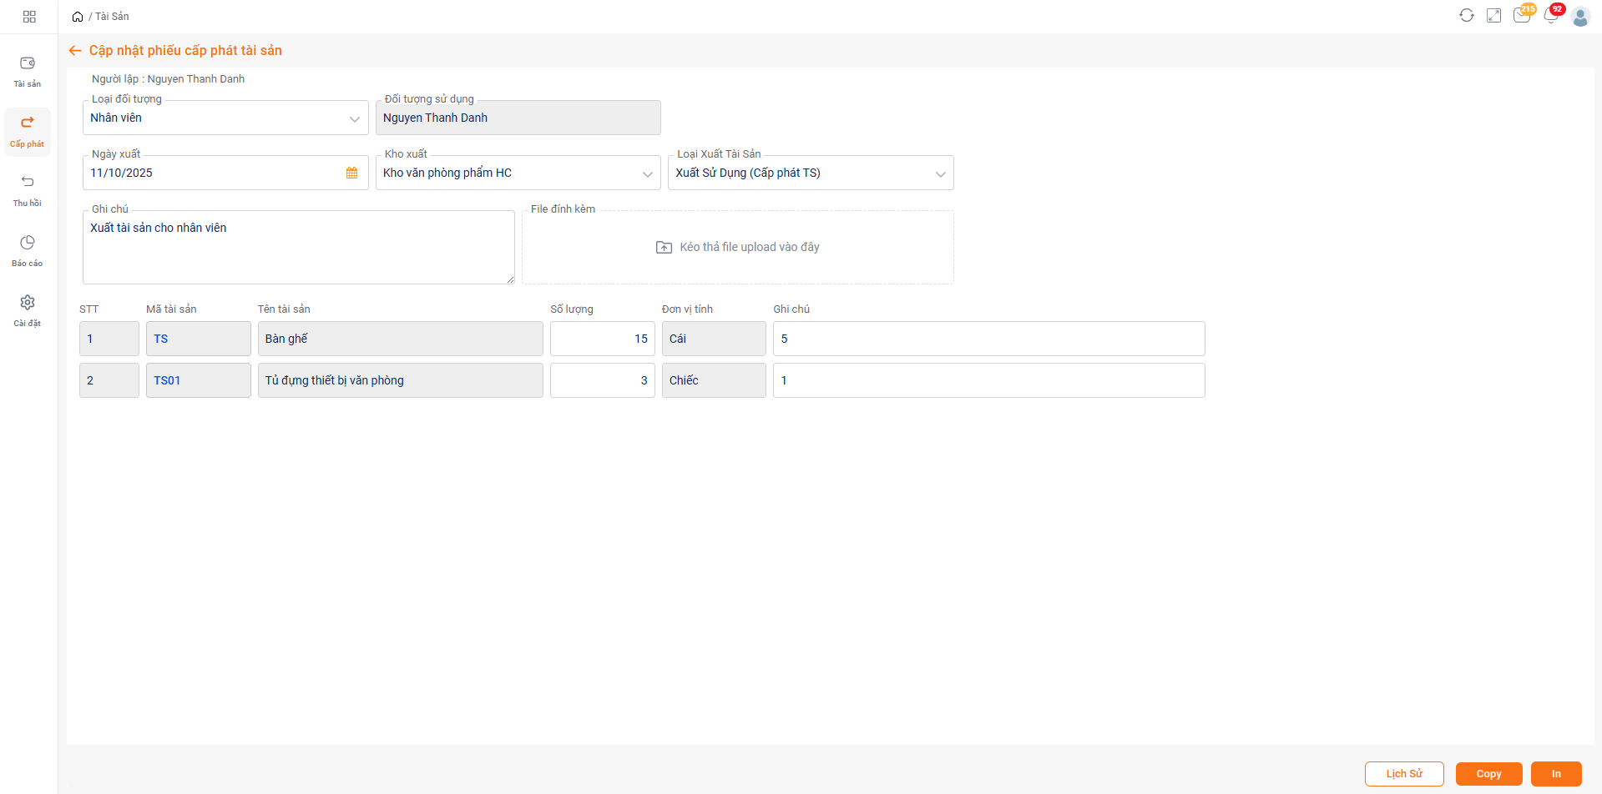Open Tài sản sidebar section

pos(28,72)
